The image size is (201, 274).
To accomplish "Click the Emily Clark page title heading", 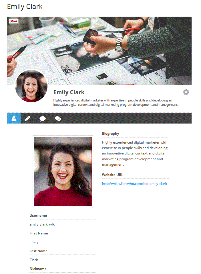I will tap(25, 7).
